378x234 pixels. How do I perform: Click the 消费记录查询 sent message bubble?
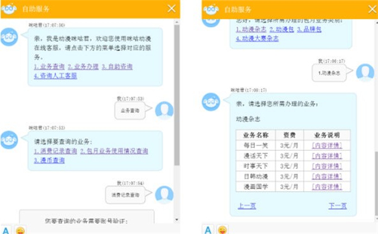(x=125, y=195)
